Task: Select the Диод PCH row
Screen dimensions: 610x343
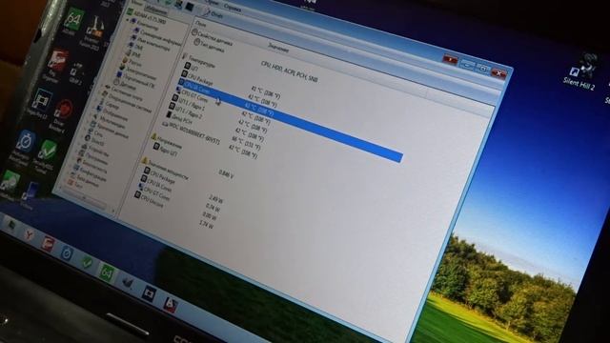Action: click(x=179, y=119)
